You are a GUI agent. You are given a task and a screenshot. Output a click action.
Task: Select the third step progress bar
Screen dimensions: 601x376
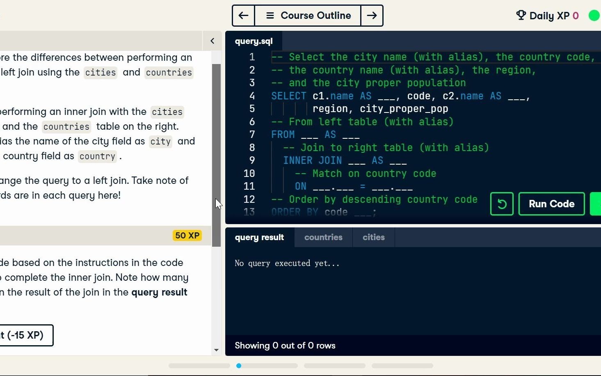335,366
